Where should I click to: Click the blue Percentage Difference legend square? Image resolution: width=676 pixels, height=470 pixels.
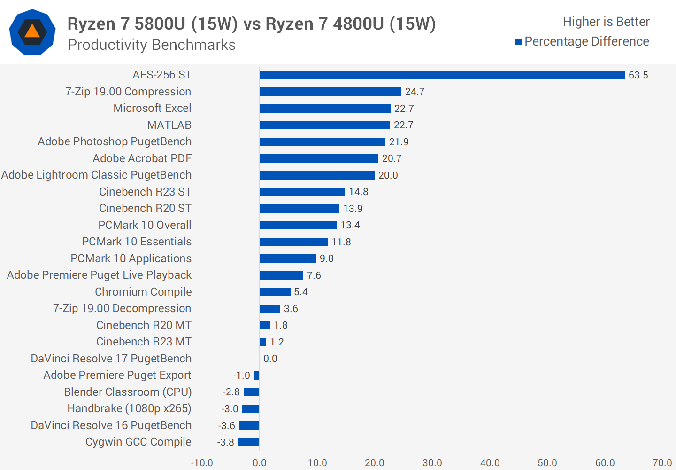click(518, 42)
